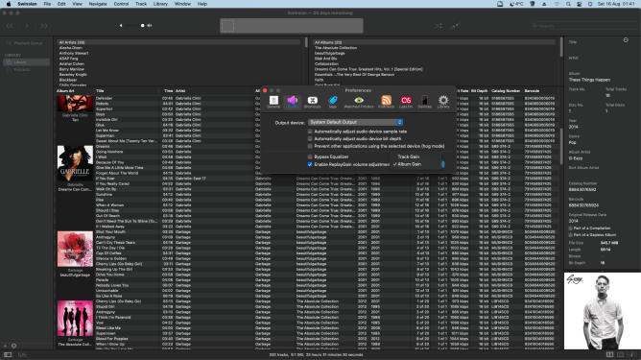The width and height of the screenshot is (641, 360).
Task: Enable automatically adjust audio device sample rate
Action: [x=310, y=132]
